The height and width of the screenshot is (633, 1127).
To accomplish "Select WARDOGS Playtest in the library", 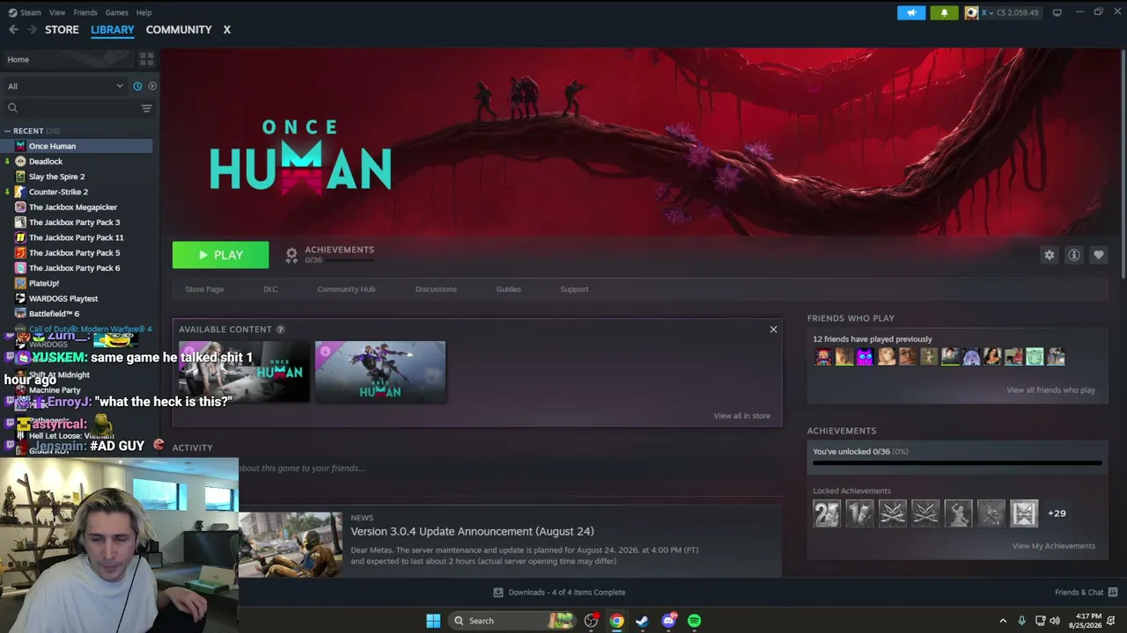I will [63, 299].
